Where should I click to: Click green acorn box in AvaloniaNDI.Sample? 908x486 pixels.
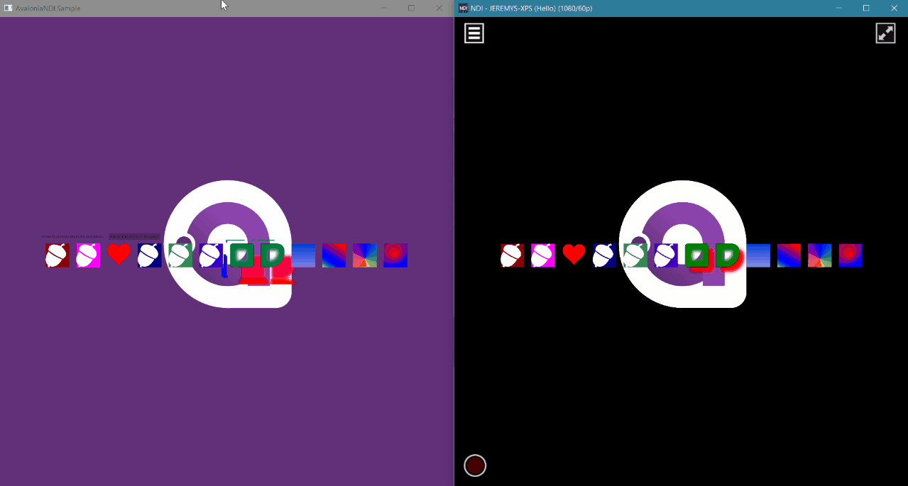click(180, 255)
